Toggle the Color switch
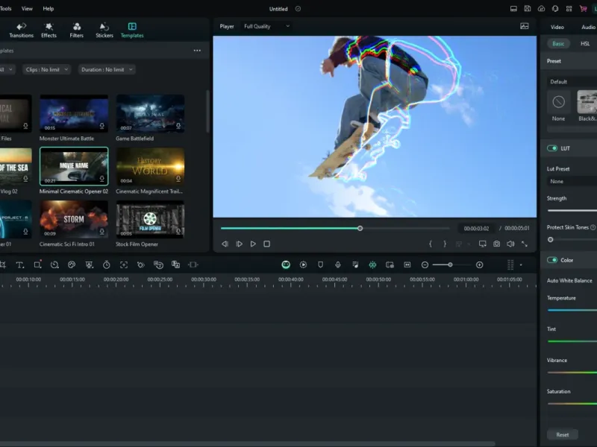Screen dimensions: 597x447 [552, 260]
